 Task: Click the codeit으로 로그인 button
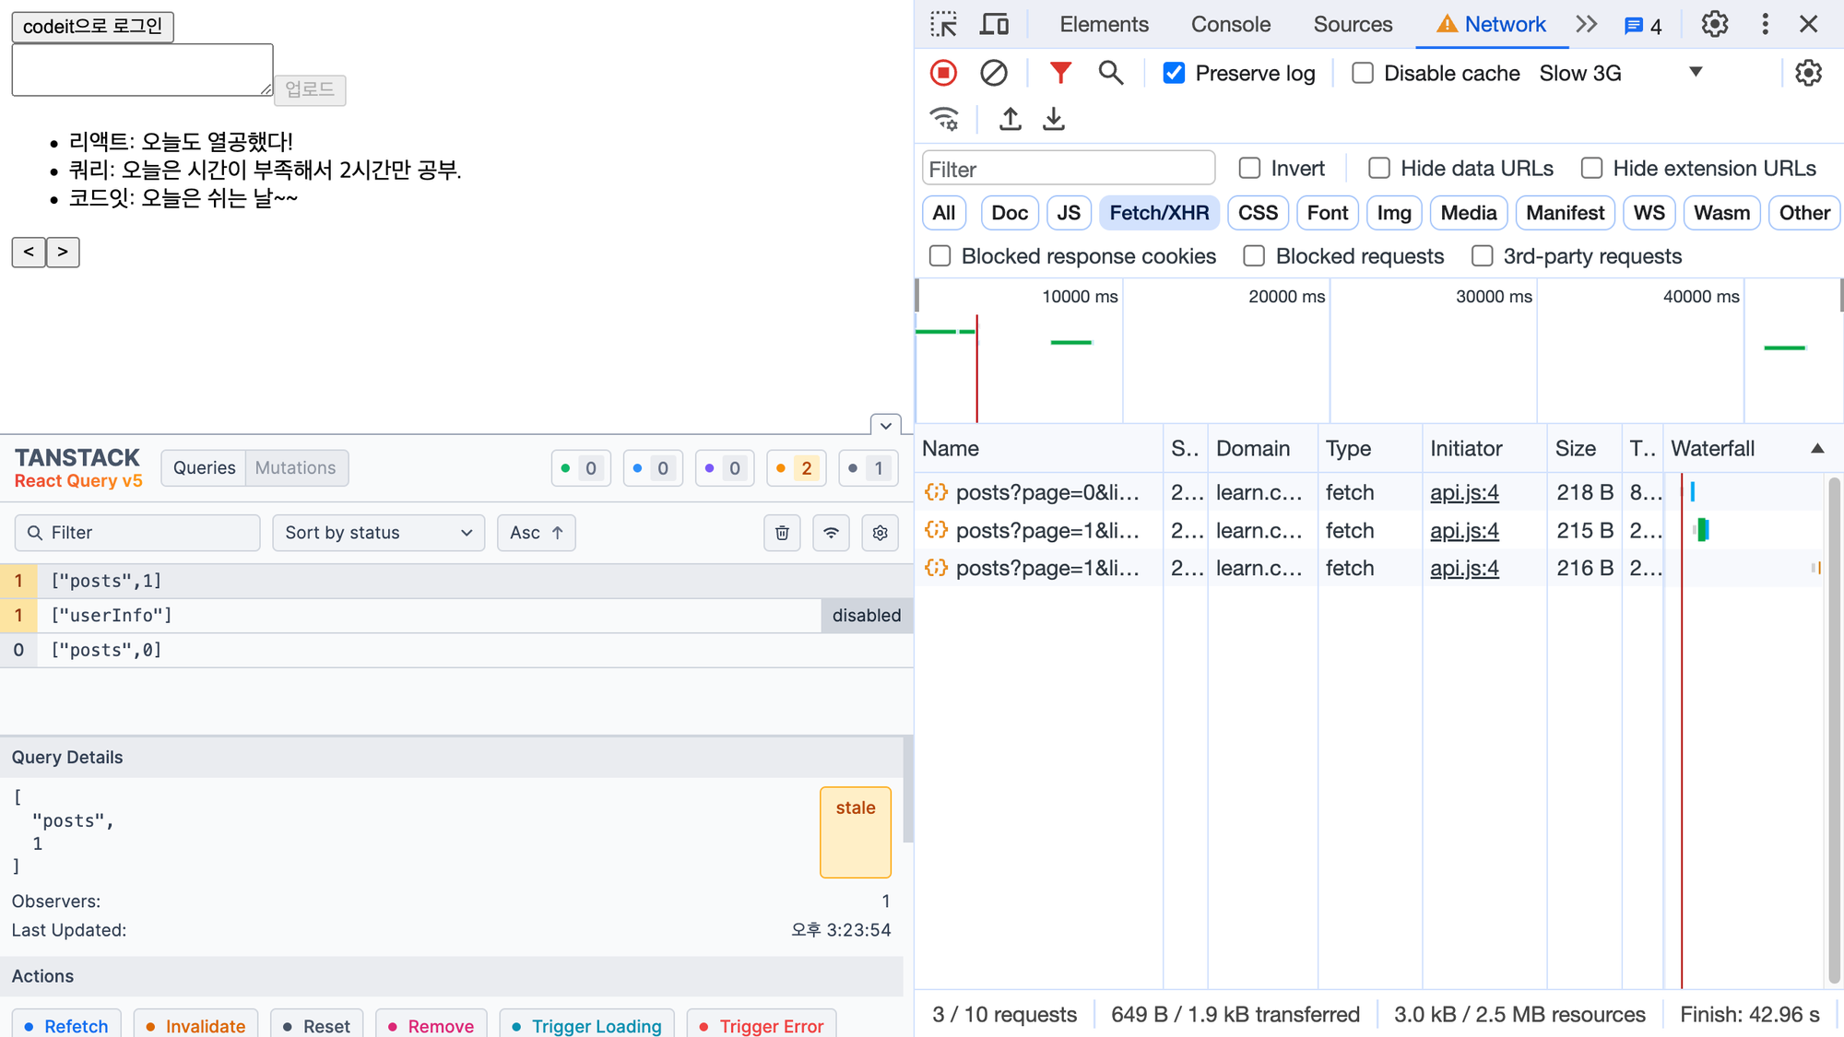92,27
